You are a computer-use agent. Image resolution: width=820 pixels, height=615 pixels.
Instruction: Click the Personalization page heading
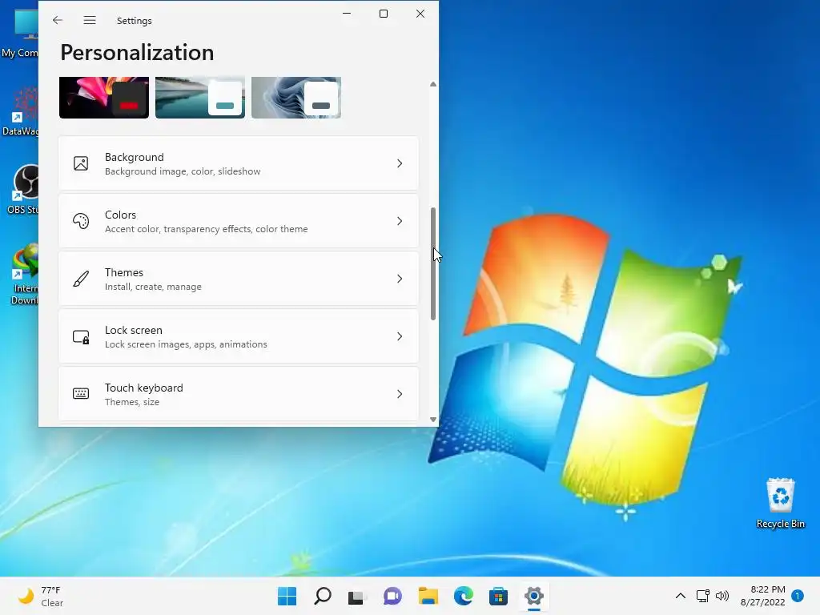tap(137, 52)
